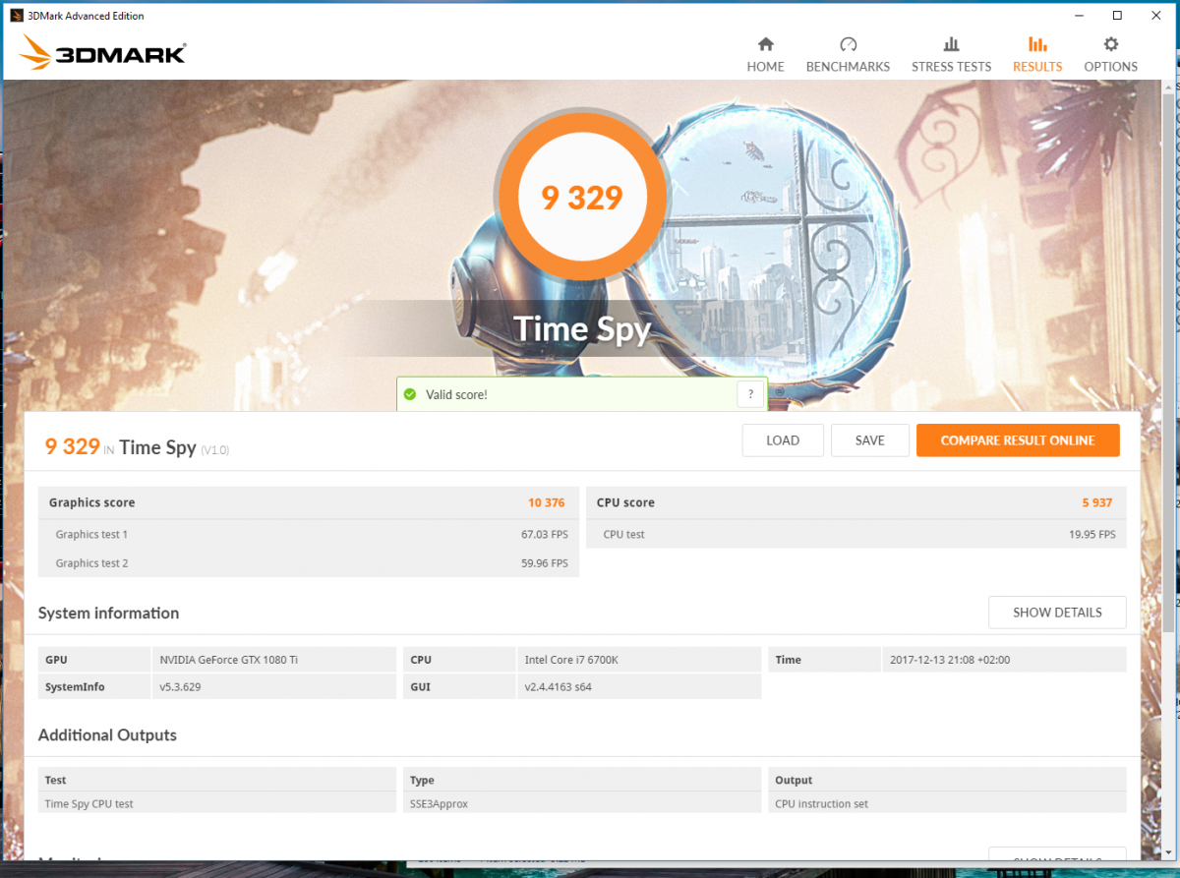This screenshot has height=878, width=1180.
Task: Click the green valid score checkmark icon
Action: point(410,394)
